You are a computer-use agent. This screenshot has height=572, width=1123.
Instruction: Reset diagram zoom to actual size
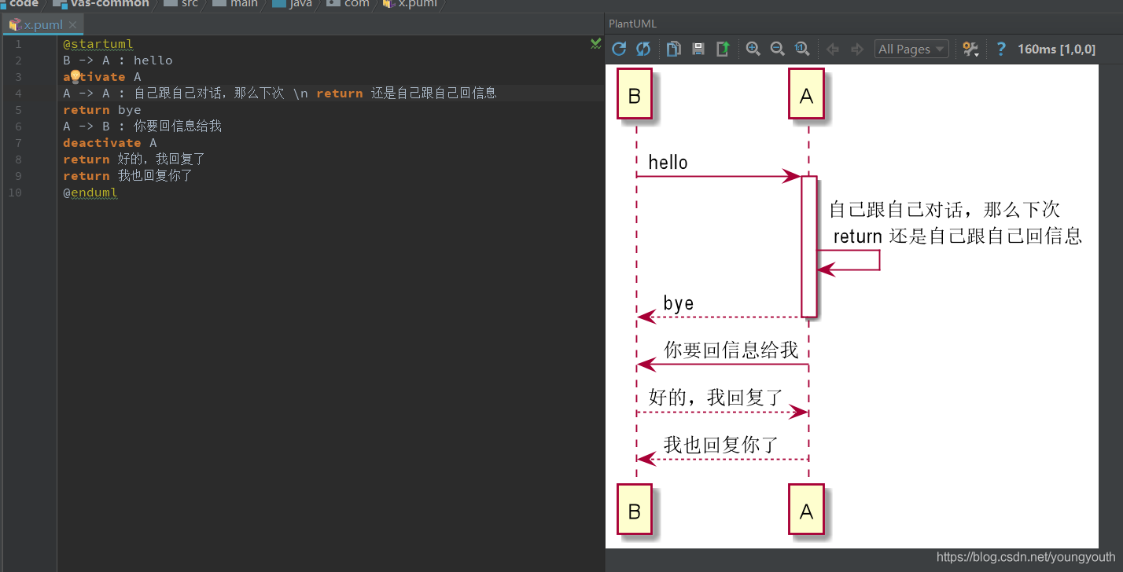pyautogui.click(x=802, y=49)
